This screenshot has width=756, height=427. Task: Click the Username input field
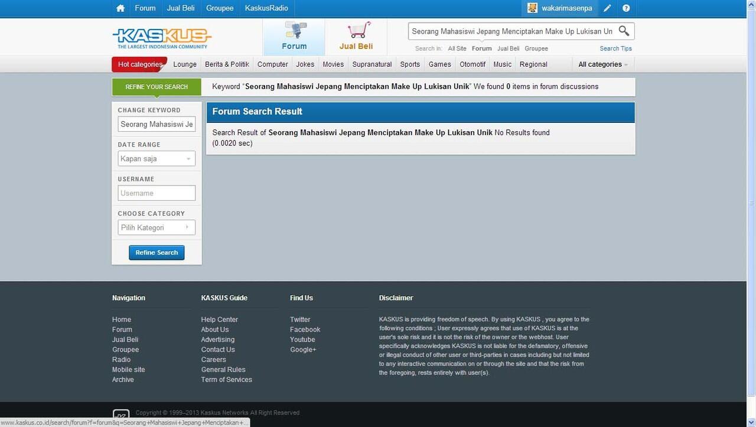157,193
